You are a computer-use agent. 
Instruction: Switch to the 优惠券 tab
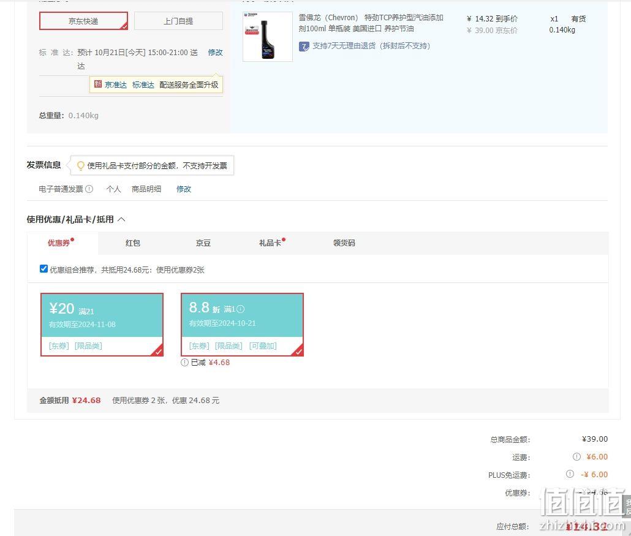(x=62, y=243)
